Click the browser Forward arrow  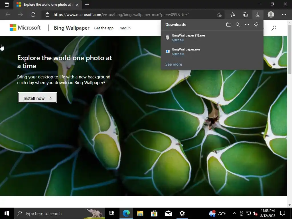pyautogui.click(x=21, y=15)
